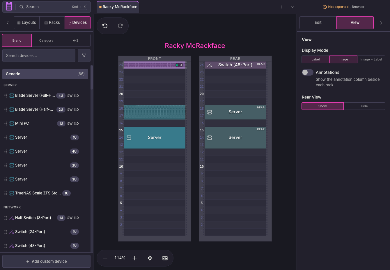Click the Not exported clock icon
390x270 pixels.
tap(325, 7)
